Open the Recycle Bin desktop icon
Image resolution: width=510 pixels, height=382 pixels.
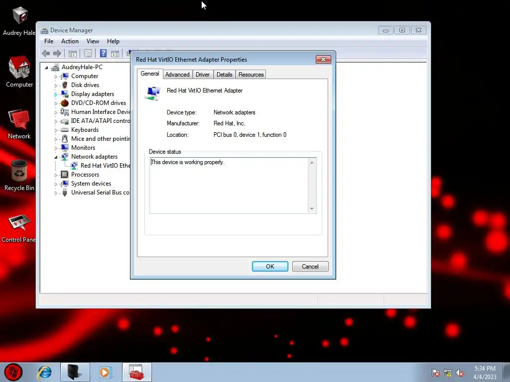[19, 176]
